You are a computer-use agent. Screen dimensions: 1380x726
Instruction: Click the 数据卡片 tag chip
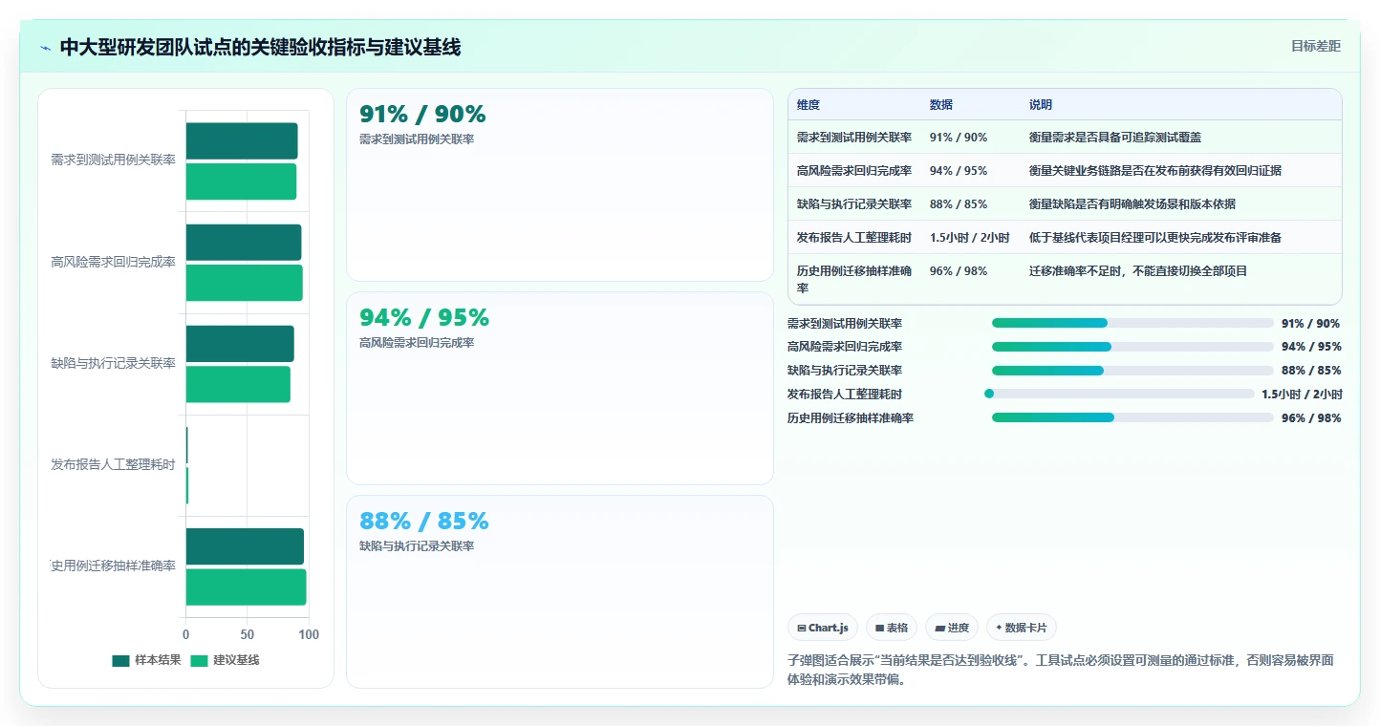click(1022, 628)
